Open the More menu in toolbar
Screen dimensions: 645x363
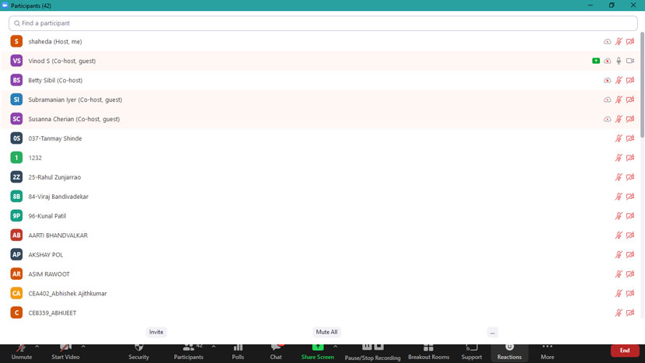pos(547,351)
